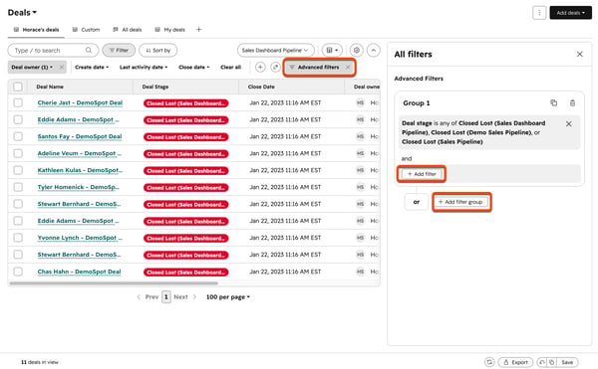Click Add filter group button
The width and height of the screenshot is (598, 369).
461,202
